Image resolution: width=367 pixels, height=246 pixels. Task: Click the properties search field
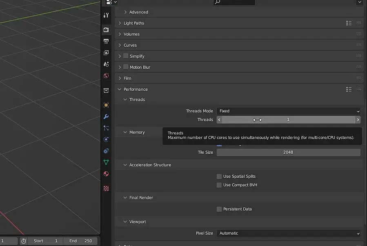(234, 2)
